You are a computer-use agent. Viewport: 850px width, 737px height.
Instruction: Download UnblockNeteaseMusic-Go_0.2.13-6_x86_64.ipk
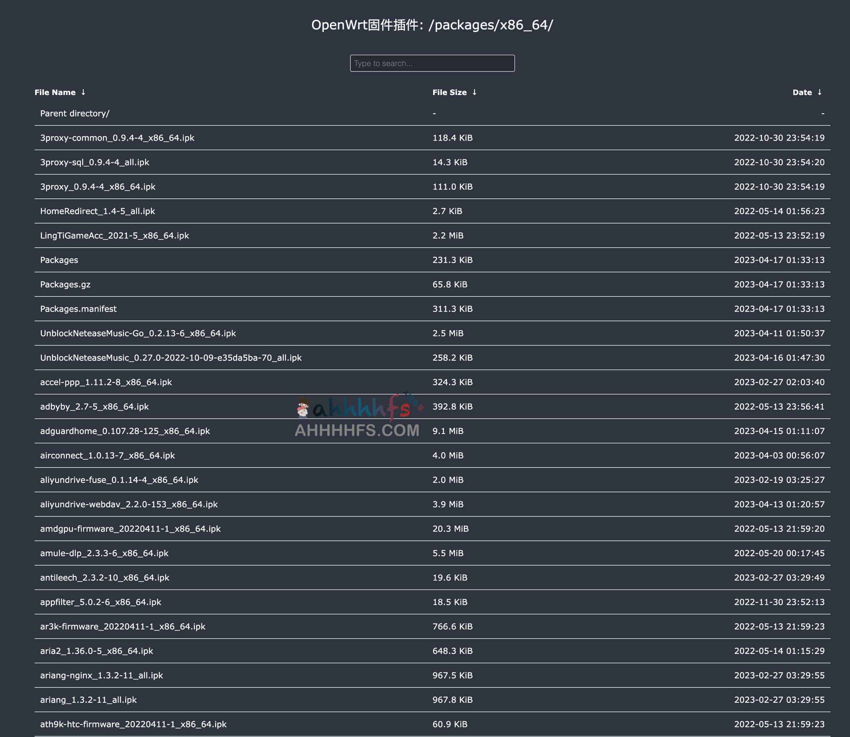[x=138, y=333]
